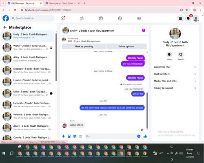Search within the Emily conversation

tap(181, 55)
